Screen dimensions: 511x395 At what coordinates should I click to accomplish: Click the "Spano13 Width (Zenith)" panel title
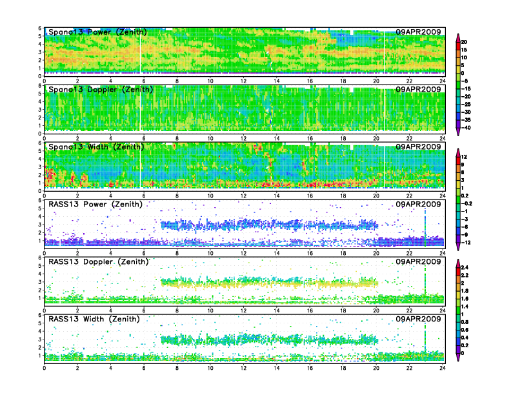click(96, 147)
